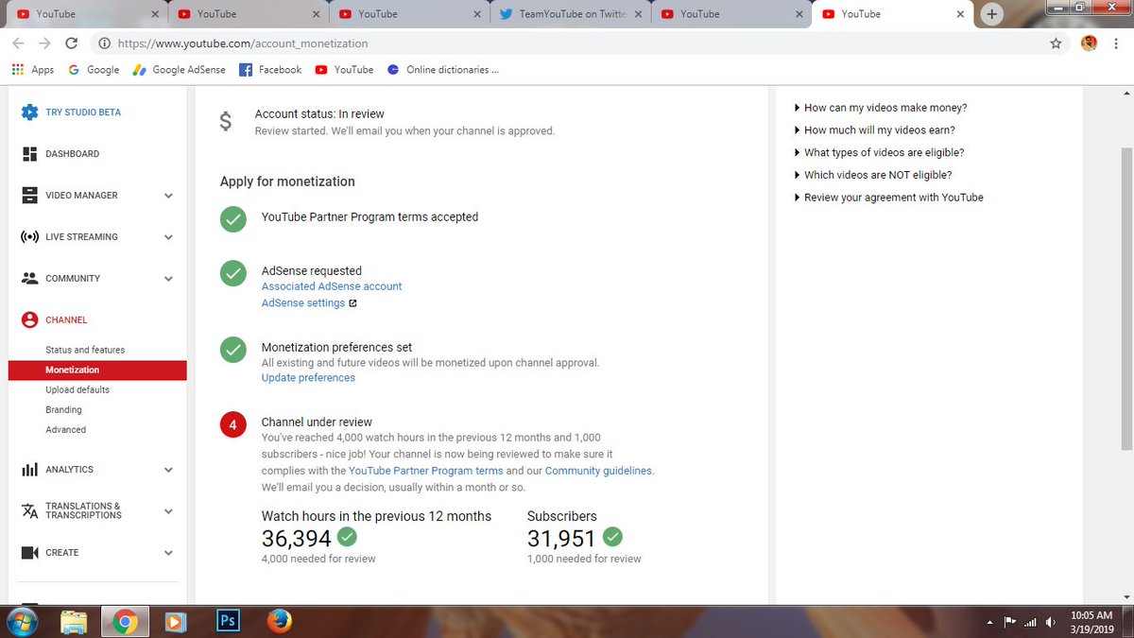Image resolution: width=1134 pixels, height=638 pixels.
Task: Click the Community people icon
Action: coord(29,278)
